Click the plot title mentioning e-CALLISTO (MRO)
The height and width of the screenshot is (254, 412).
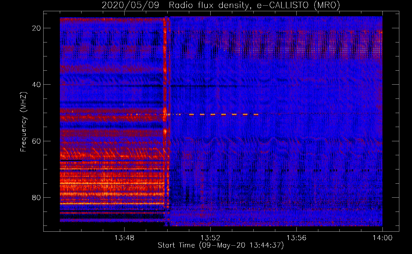point(221,5)
